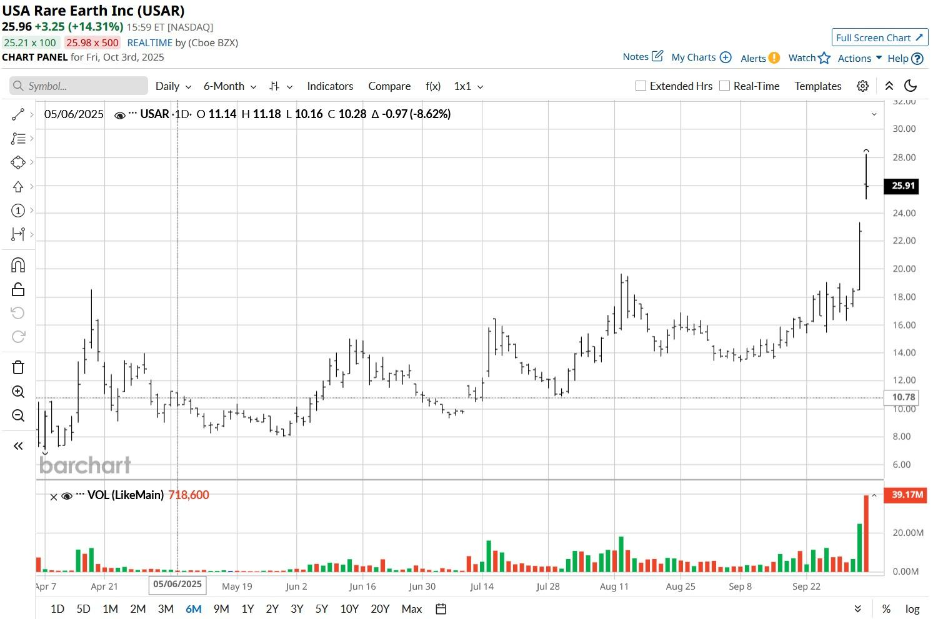Open the Full Screen Chart
This screenshot has height=619, width=938.
(x=879, y=37)
